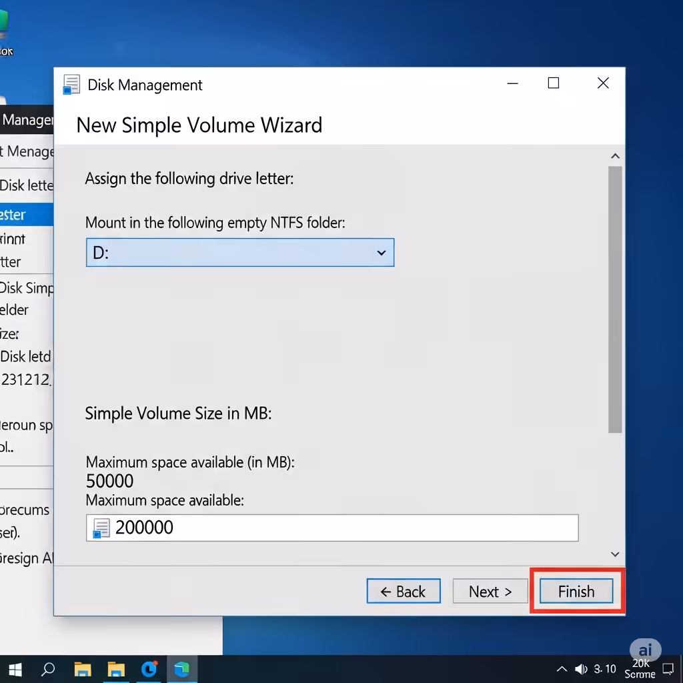Image resolution: width=683 pixels, height=683 pixels.
Task: Close the Disk Management window
Action: coord(603,83)
